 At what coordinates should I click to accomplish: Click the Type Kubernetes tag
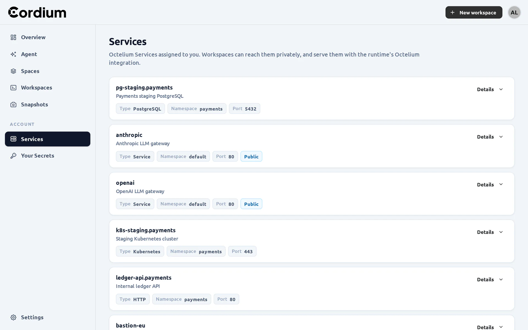coord(140,251)
